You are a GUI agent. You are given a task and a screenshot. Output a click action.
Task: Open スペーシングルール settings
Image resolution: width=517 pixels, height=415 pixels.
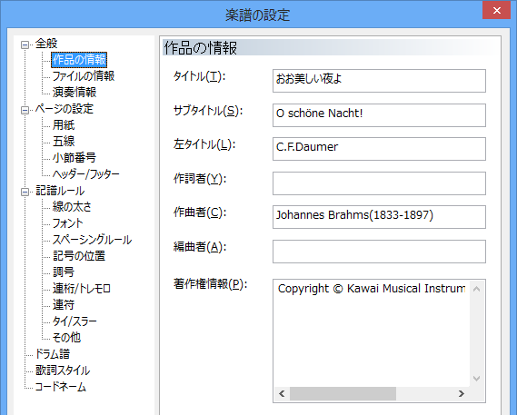click(92, 240)
